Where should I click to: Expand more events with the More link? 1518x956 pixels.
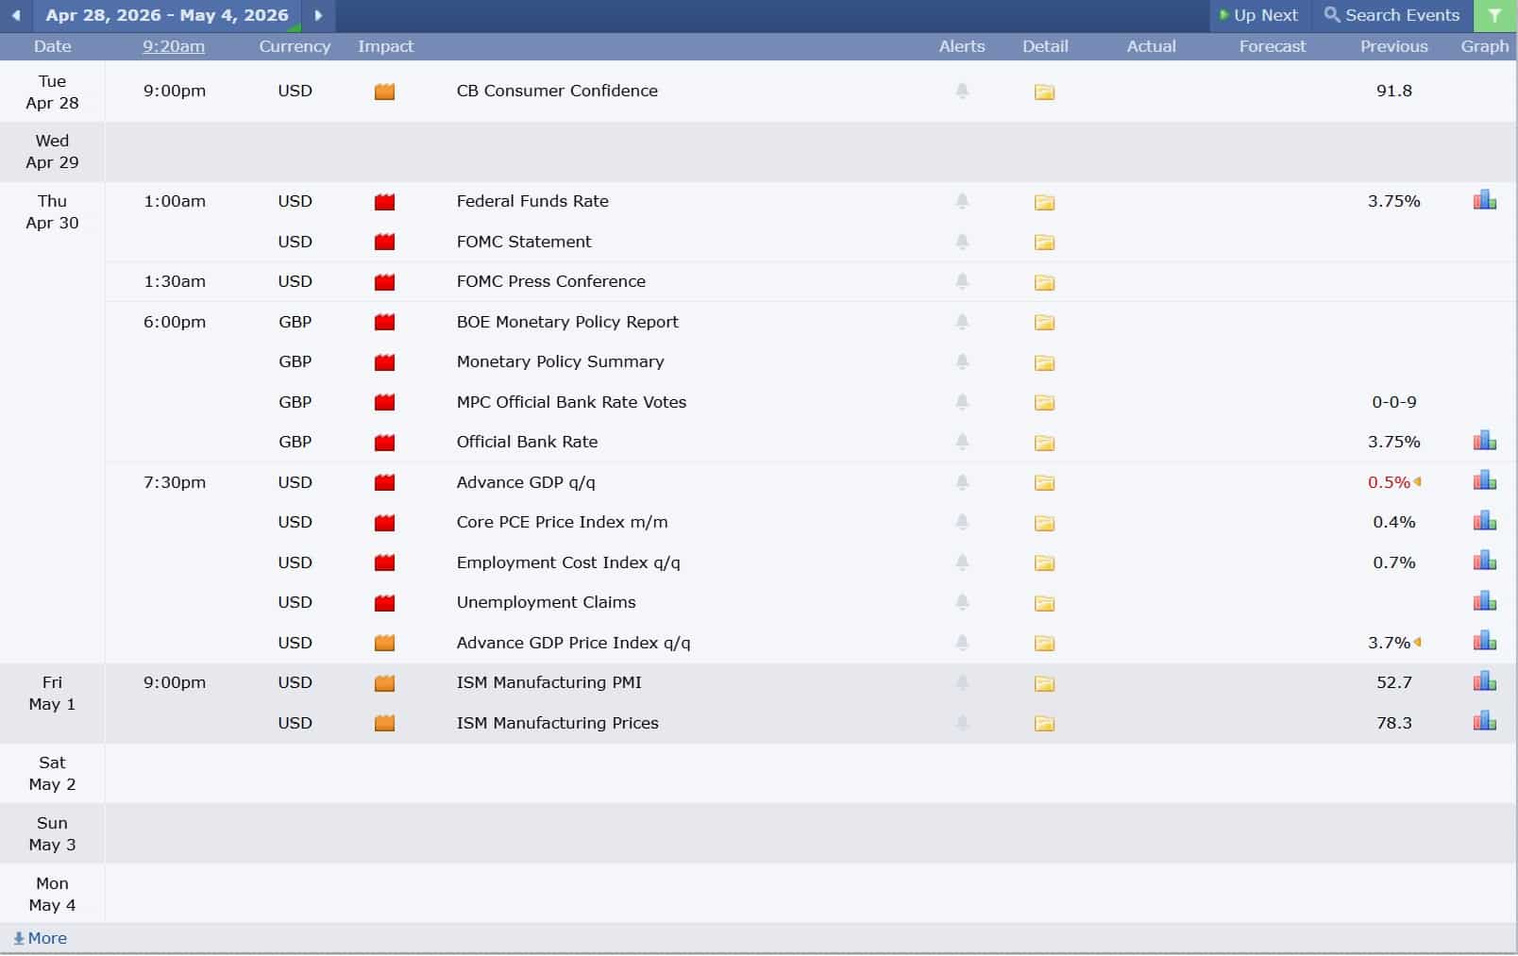point(41,938)
